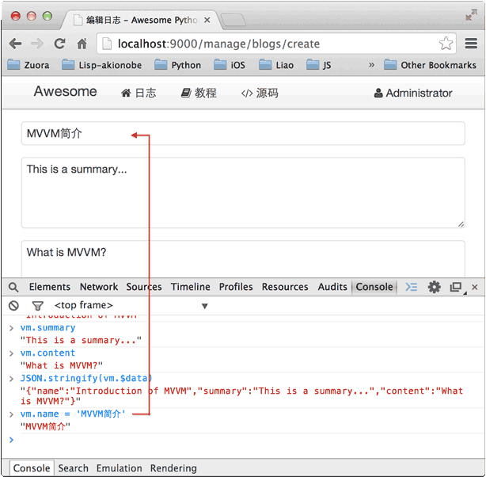Toggle the console drawer icon
This screenshot has height=477, width=486.
412,287
